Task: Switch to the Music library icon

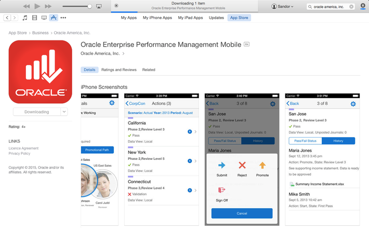Action: pyautogui.click(x=25, y=18)
